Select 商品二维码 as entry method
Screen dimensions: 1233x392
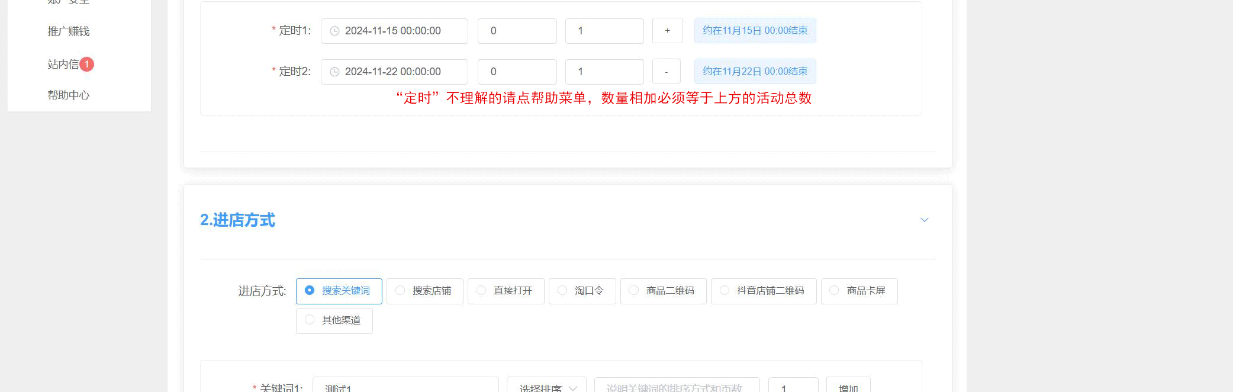pyautogui.click(x=663, y=291)
